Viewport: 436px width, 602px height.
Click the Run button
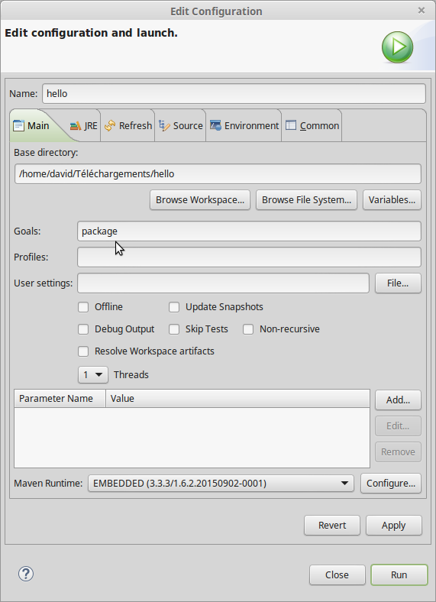coord(399,574)
